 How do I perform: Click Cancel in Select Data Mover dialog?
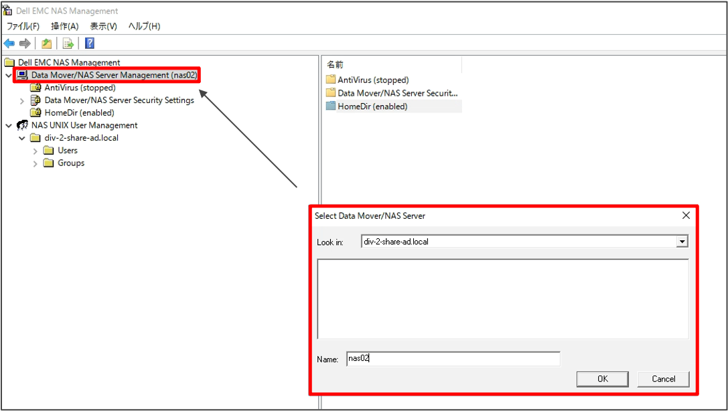click(663, 379)
